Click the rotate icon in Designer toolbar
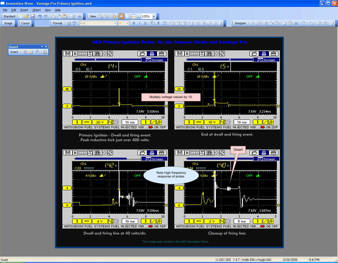 coord(303,23)
